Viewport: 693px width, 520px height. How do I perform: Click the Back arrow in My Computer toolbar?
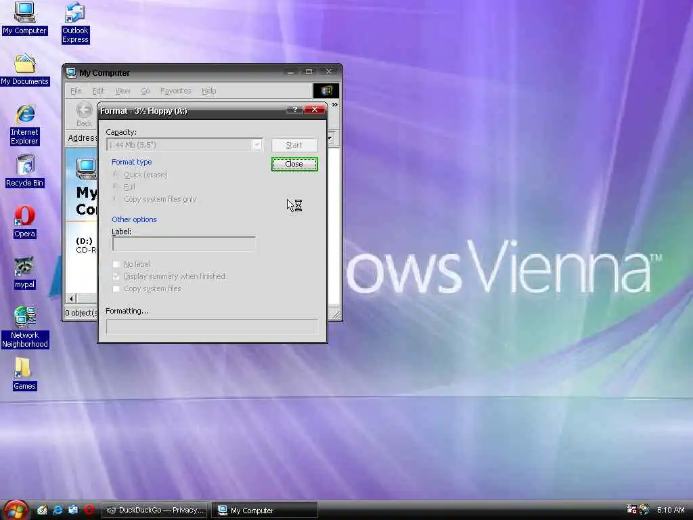pyautogui.click(x=84, y=114)
